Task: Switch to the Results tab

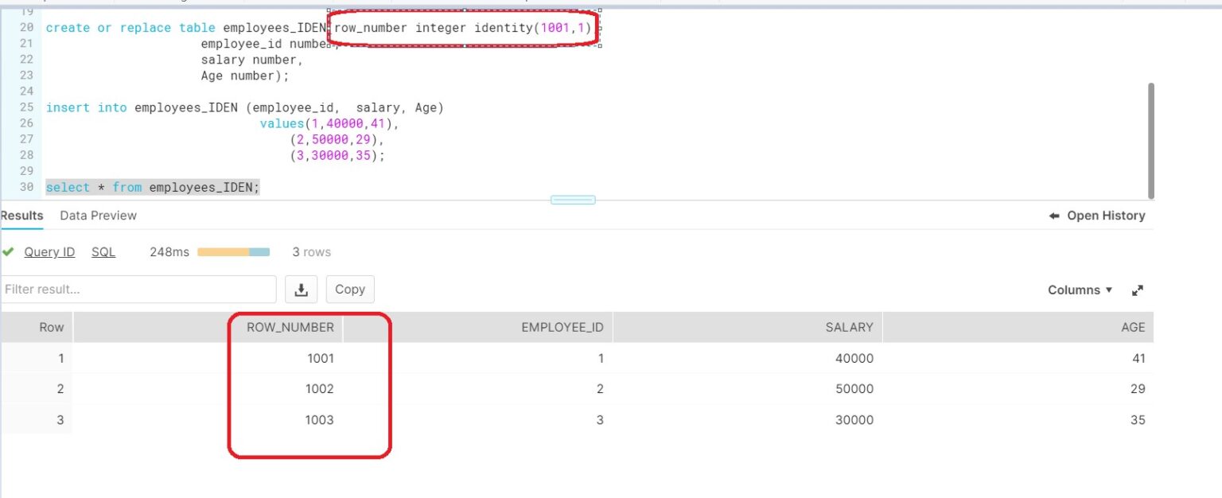Action: 22,216
